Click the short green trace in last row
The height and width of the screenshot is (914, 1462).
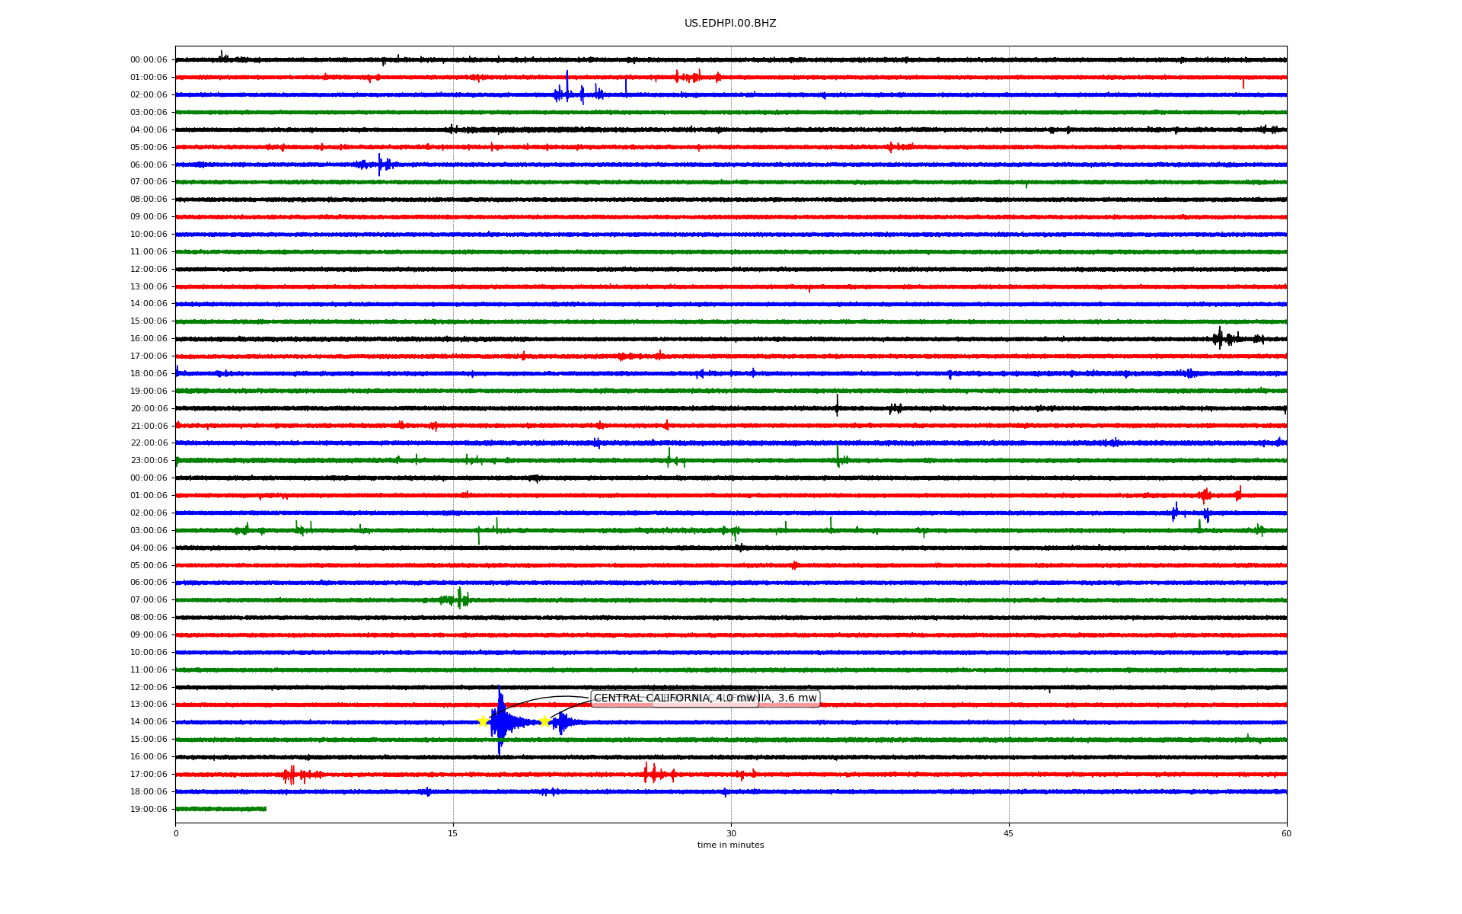pos(221,809)
